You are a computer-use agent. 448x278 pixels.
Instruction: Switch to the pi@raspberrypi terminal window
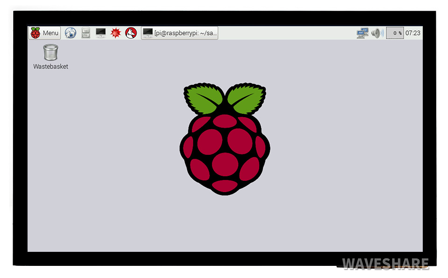[x=180, y=33]
